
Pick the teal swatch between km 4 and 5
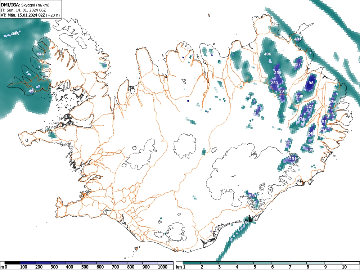(x=245, y=263)
